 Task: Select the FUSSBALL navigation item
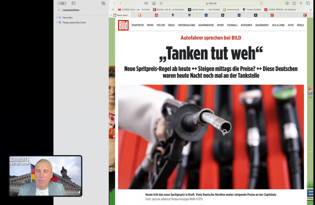(x=232, y=25)
